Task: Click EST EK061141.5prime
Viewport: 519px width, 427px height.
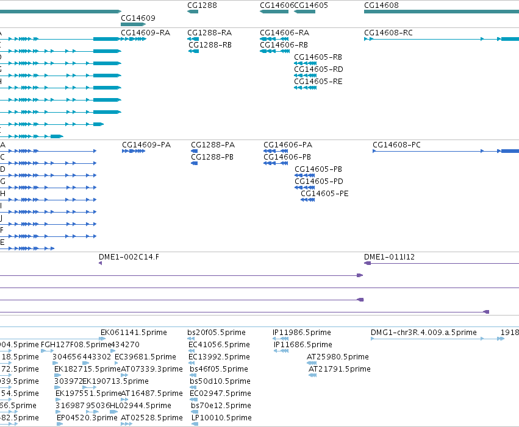Action: coord(134,333)
